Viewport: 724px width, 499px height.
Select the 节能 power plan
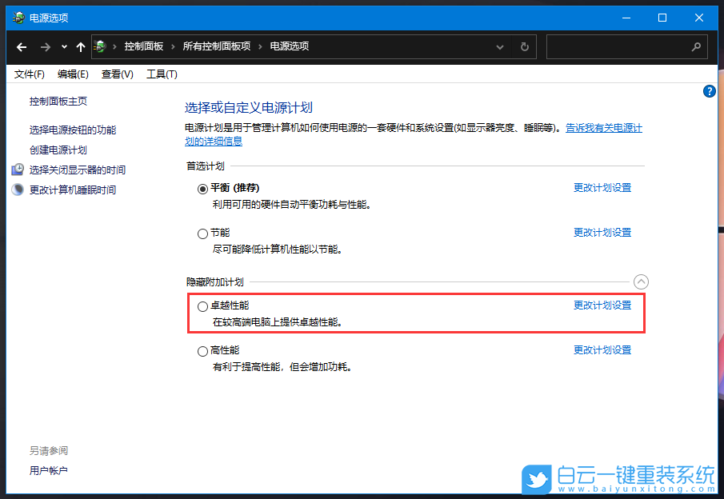pyautogui.click(x=202, y=233)
